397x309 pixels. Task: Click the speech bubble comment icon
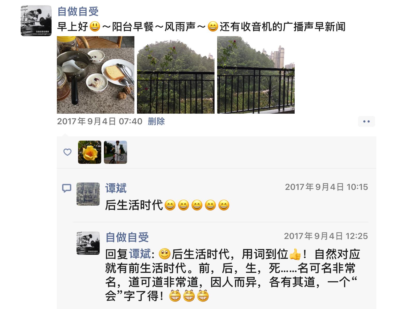(x=67, y=188)
